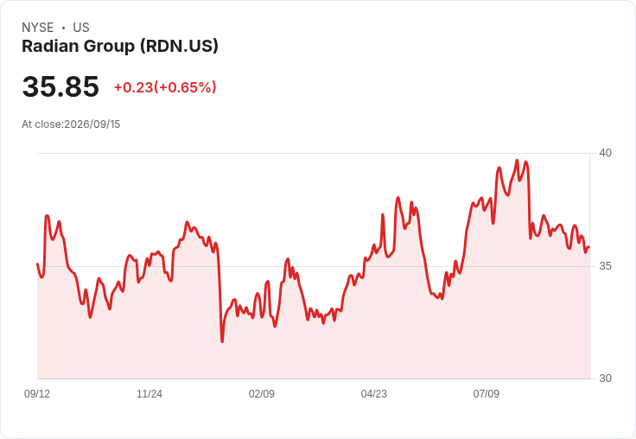Click the chart's highest peak near 40

(517, 161)
